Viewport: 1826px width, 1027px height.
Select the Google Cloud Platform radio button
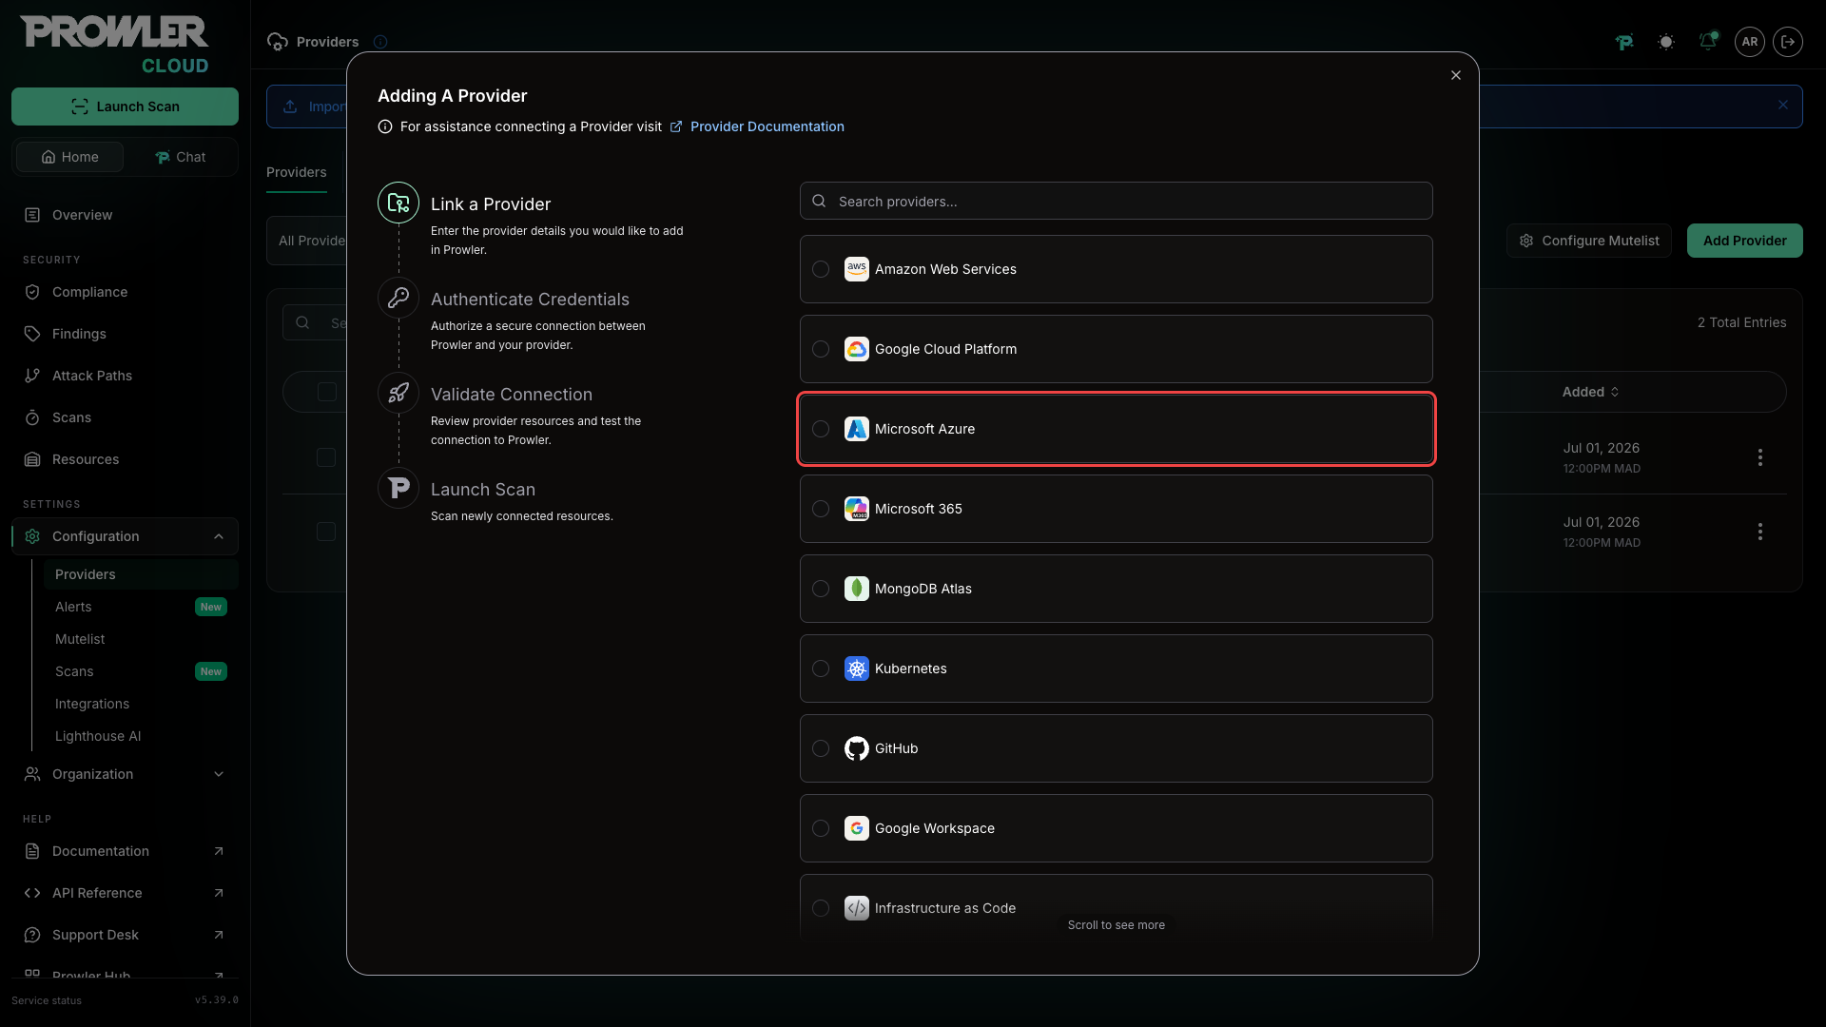click(821, 349)
